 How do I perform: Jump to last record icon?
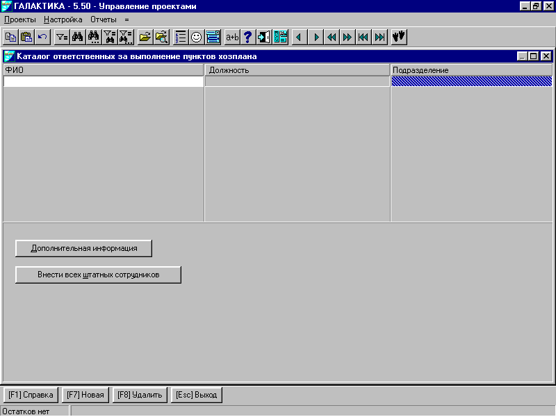pyautogui.click(x=379, y=38)
